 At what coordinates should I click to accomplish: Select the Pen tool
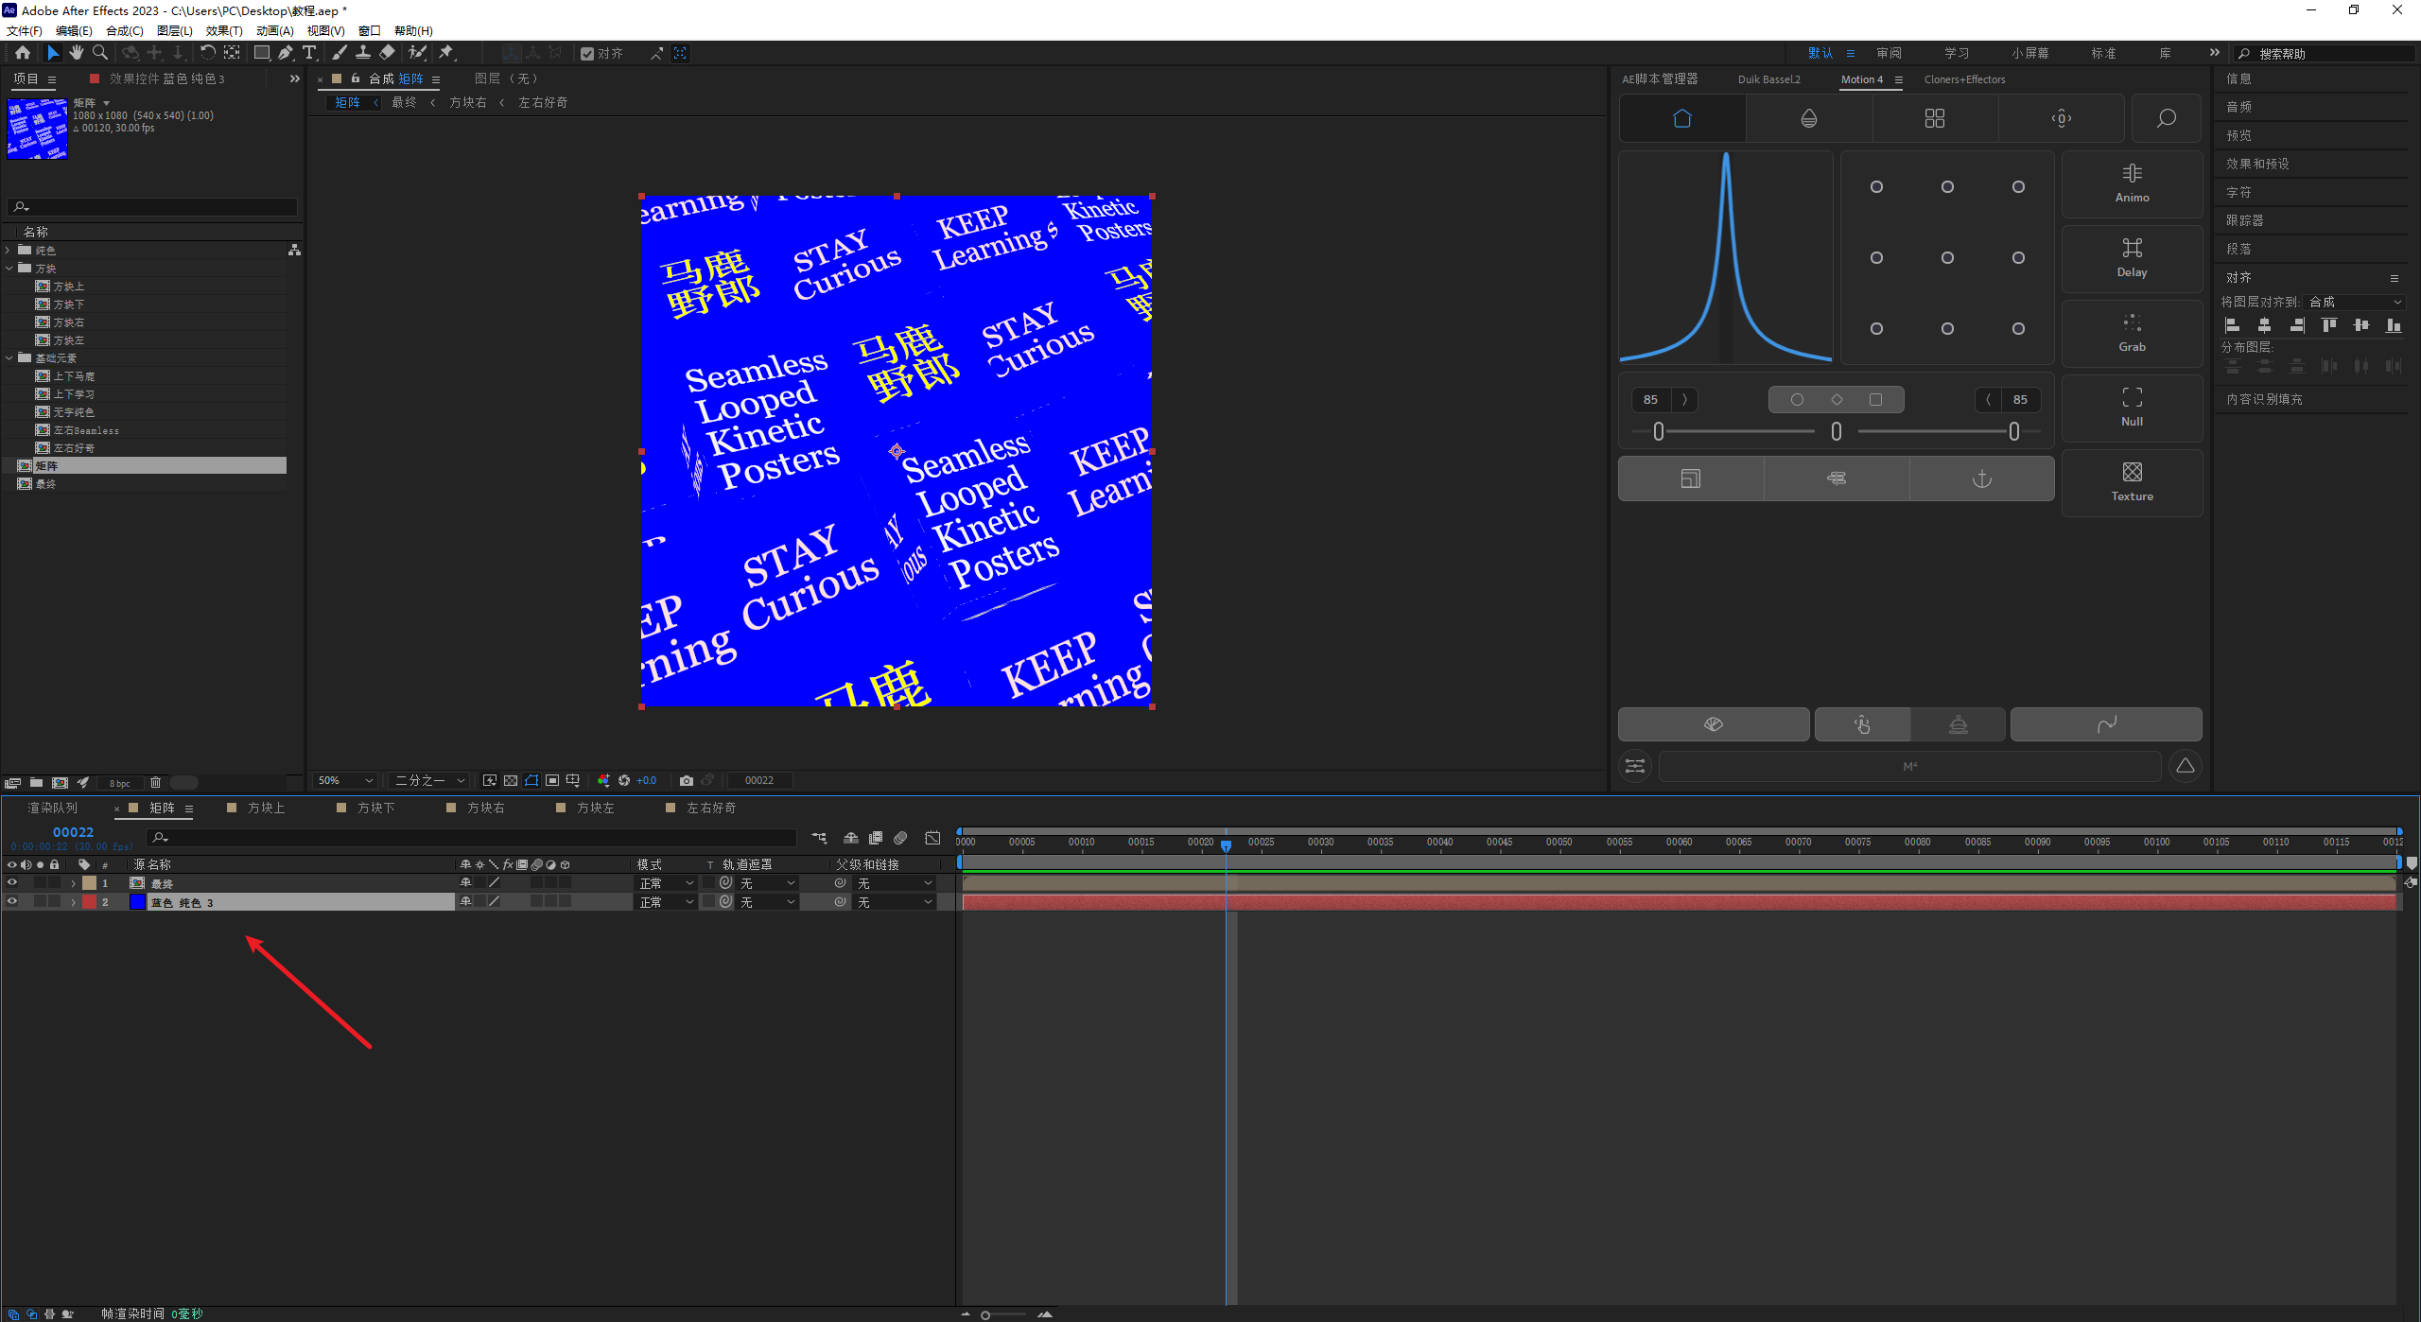click(x=286, y=53)
